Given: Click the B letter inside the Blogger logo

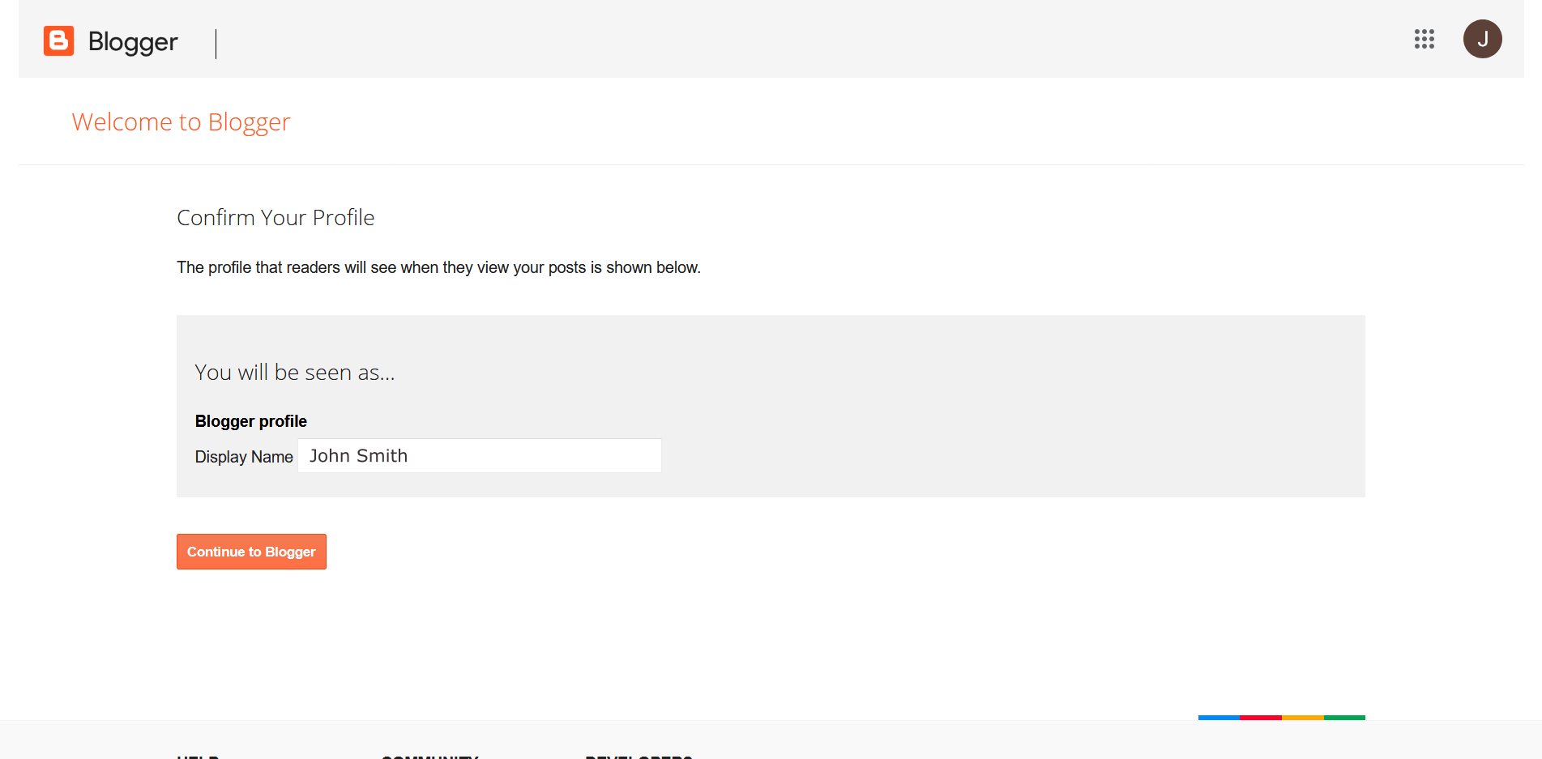Looking at the screenshot, I should 58,41.
